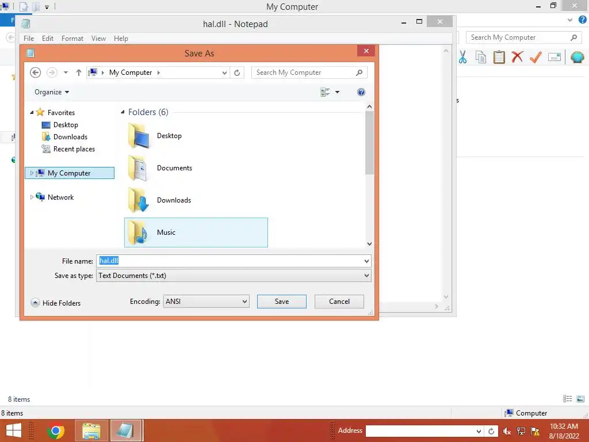Open Notepad's Format menu
The width and height of the screenshot is (589, 442).
click(x=72, y=39)
